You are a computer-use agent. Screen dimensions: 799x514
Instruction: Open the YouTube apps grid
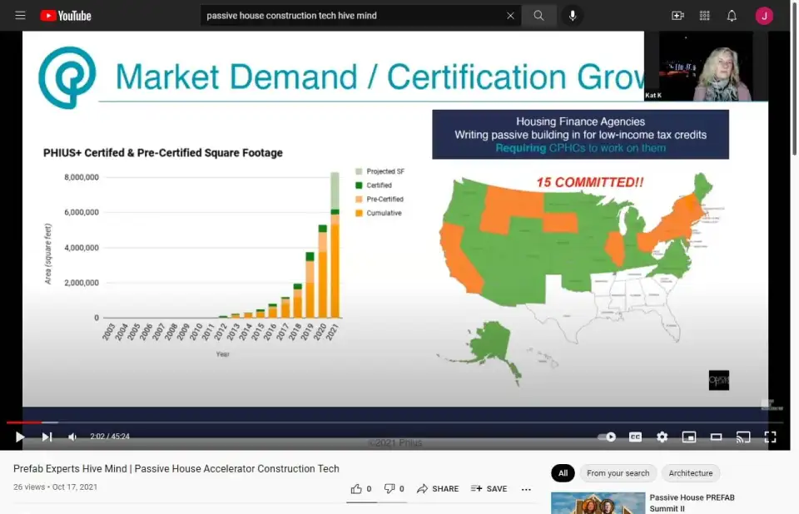click(x=705, y=16)
